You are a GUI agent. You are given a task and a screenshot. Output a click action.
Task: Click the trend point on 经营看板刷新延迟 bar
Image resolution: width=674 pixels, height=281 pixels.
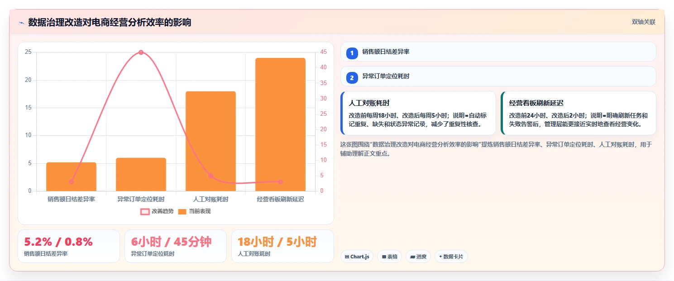click(280, 182)
